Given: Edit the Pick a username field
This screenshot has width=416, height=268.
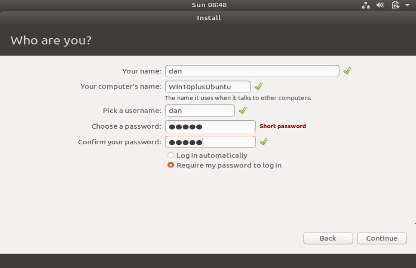Looking at the screenshot, I should 200,110.
